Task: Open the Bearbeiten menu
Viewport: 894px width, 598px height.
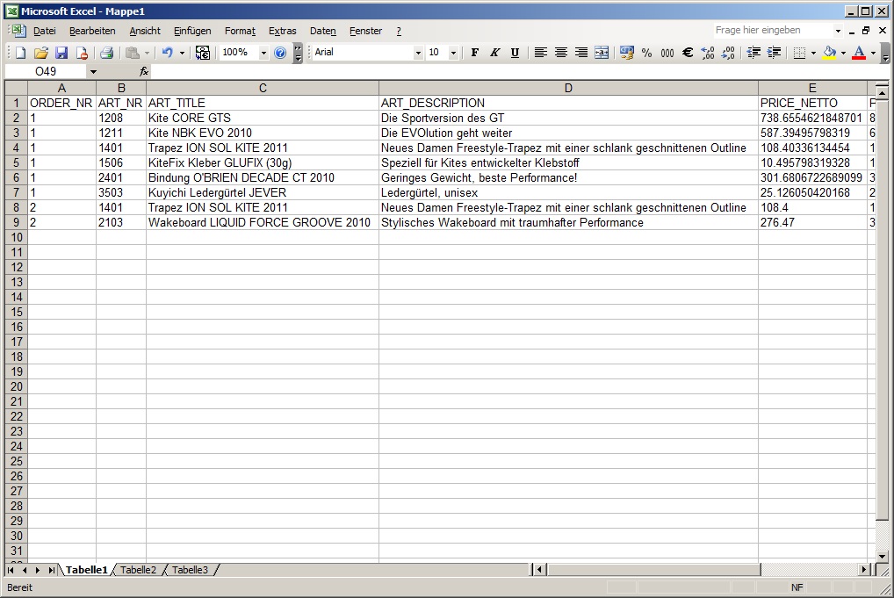Action: click(x=92, y=31)
